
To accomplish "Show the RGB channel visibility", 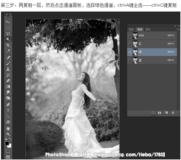I will [130, 35].
